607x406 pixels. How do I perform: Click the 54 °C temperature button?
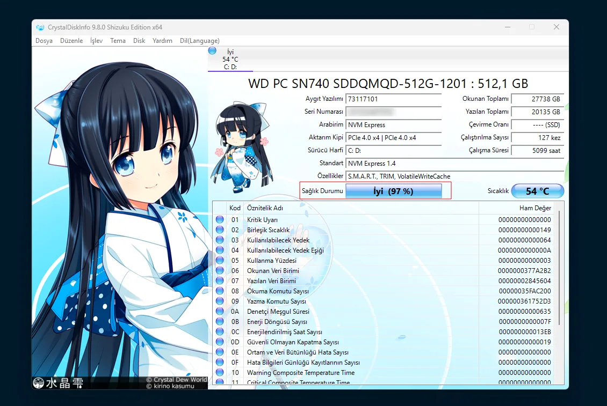537,191
